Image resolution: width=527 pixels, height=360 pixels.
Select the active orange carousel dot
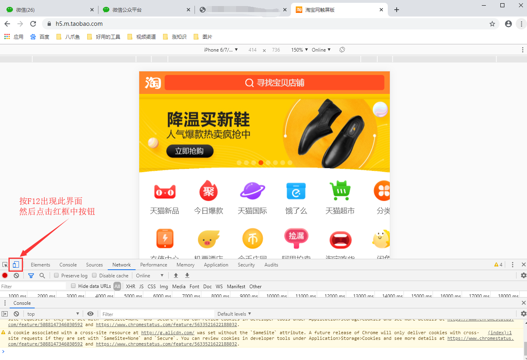tap(261, 163)
